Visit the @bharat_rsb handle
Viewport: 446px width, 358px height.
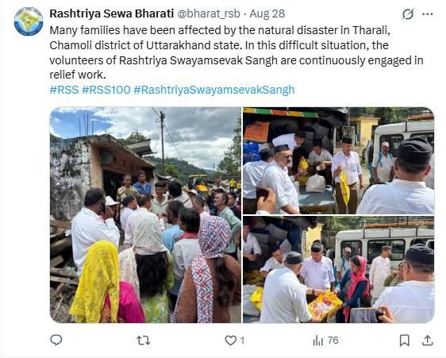click(x=209, y=13)
